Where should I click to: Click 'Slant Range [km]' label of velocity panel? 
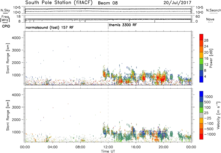tap(8, 115)
